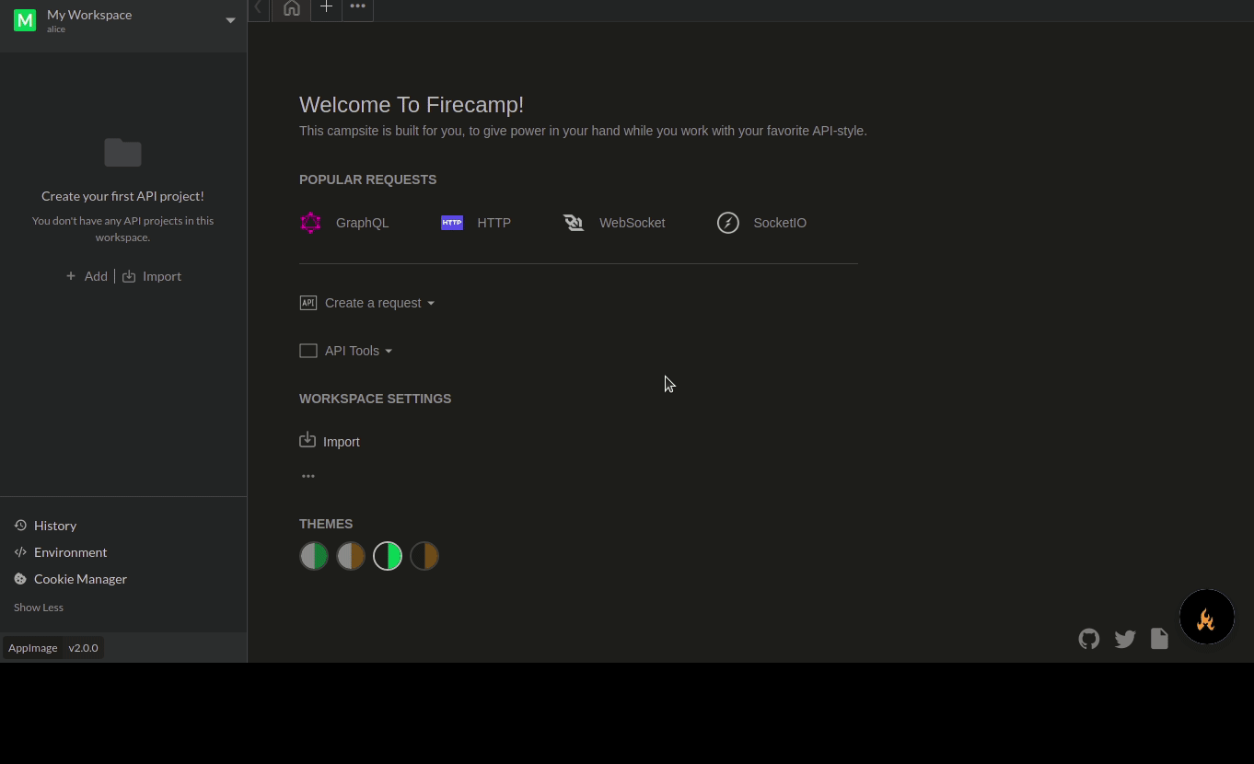Click the floating Firecamp flame button
This screenshot has height=764, width=1254.
(1207, 617)
